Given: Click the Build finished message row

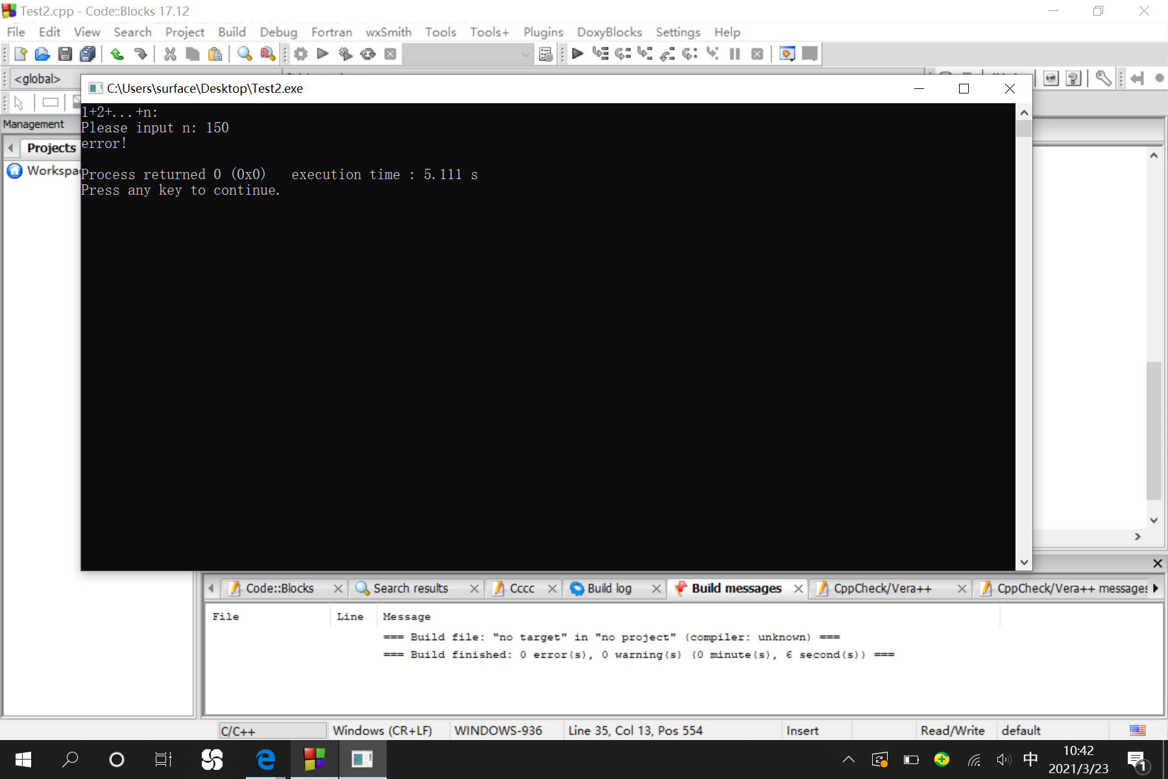Looking at the screenshot, I should tap(639, 655).
